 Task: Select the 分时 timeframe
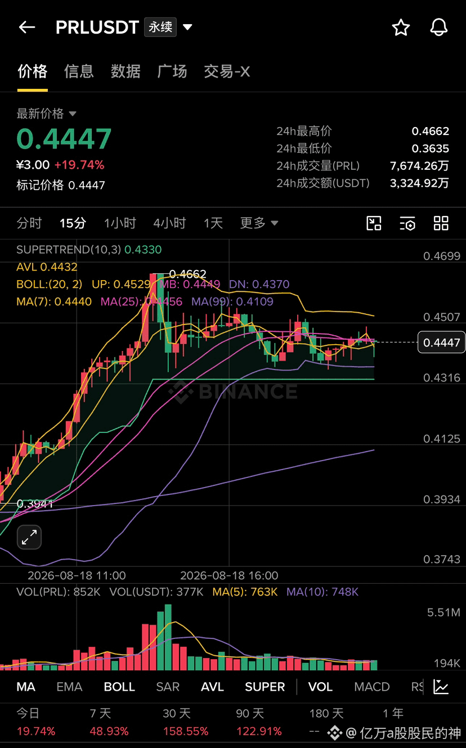[29, 223]
